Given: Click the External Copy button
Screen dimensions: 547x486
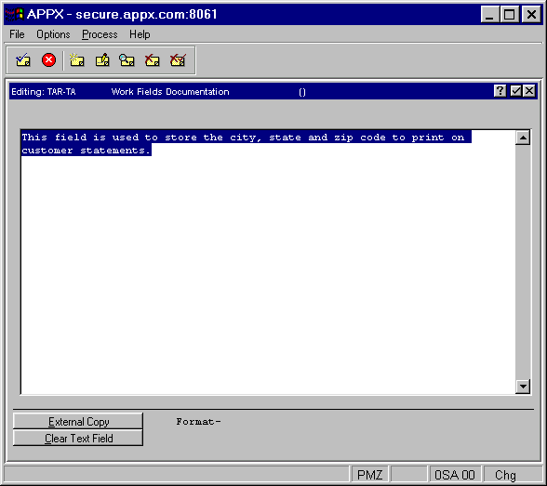Looking at the screenshot, I should pyautogui.click(x=78, y=421).
